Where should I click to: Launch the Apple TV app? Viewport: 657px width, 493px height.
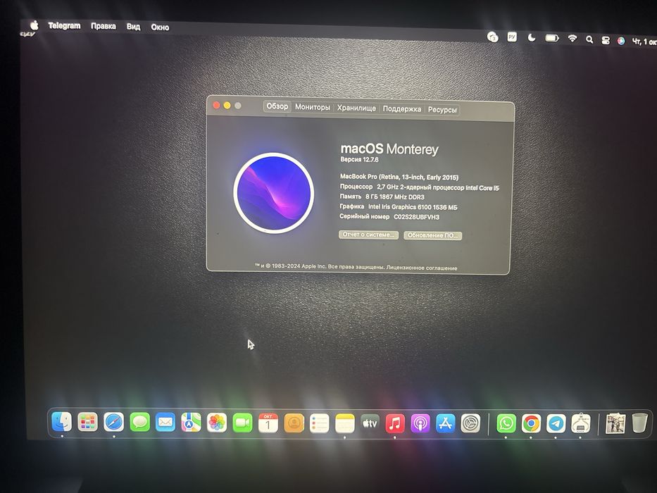(370, 423)
